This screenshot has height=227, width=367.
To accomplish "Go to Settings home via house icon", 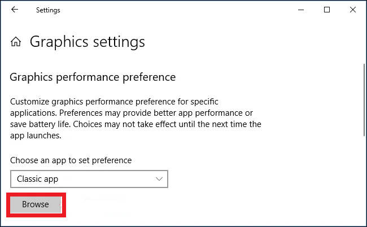I will tap(17, 42).
